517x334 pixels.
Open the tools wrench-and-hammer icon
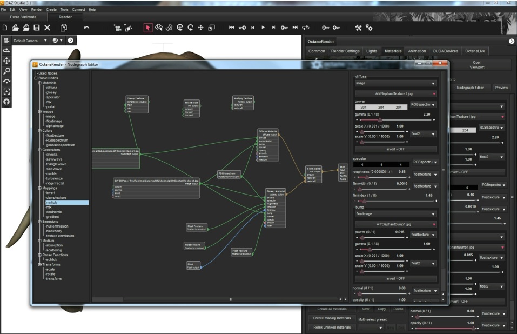click(x=358, y=28)
